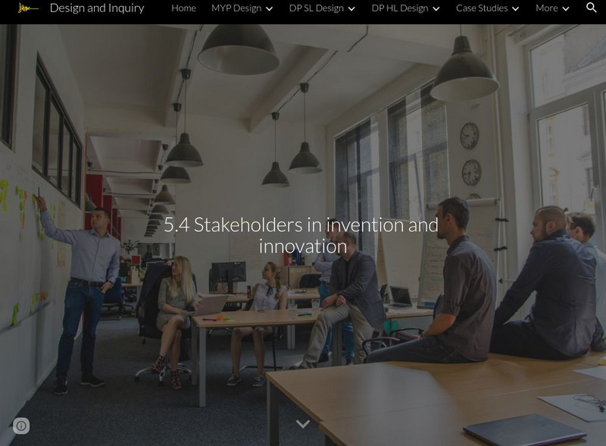Click the 5.4 Stakeholders heading text

(301, 235)
